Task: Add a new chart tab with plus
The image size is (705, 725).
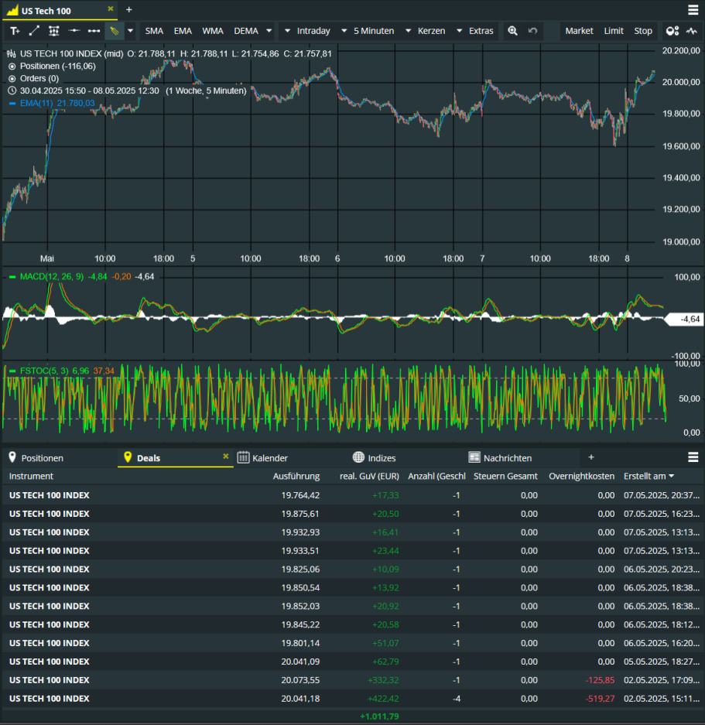Action: point(129,10)
